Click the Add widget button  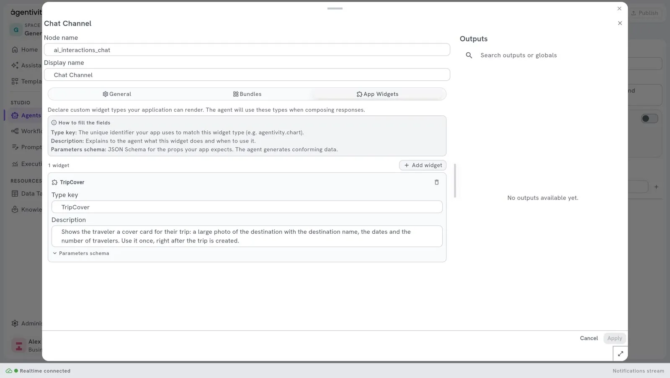[423, 165]
